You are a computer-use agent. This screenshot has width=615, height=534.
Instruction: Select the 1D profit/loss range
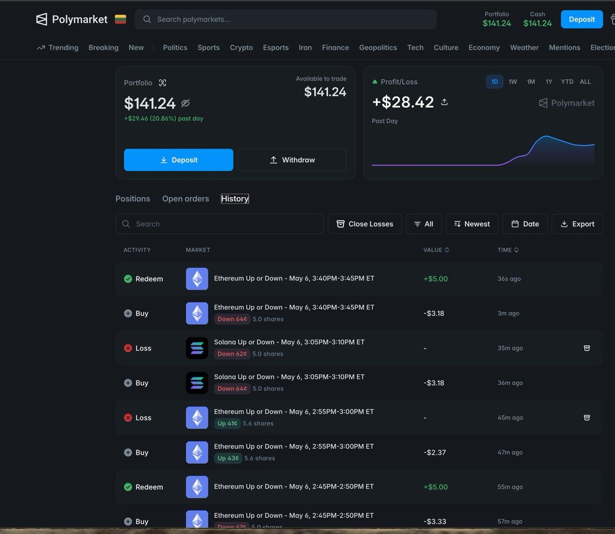point(495,82)
